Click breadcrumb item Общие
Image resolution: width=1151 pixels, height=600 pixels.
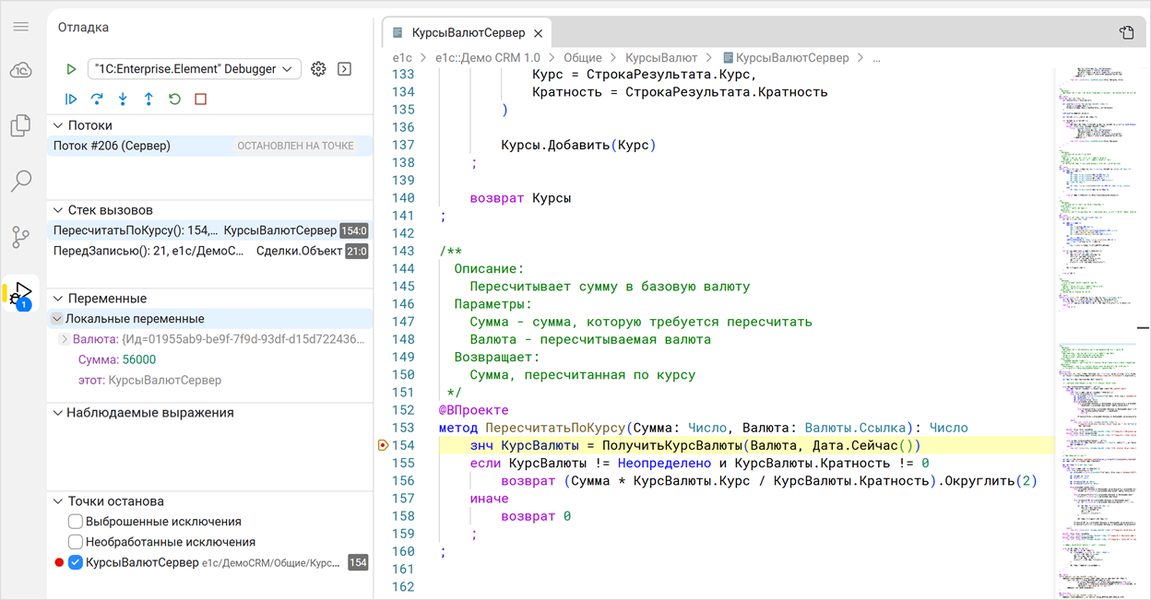(582, 57)
